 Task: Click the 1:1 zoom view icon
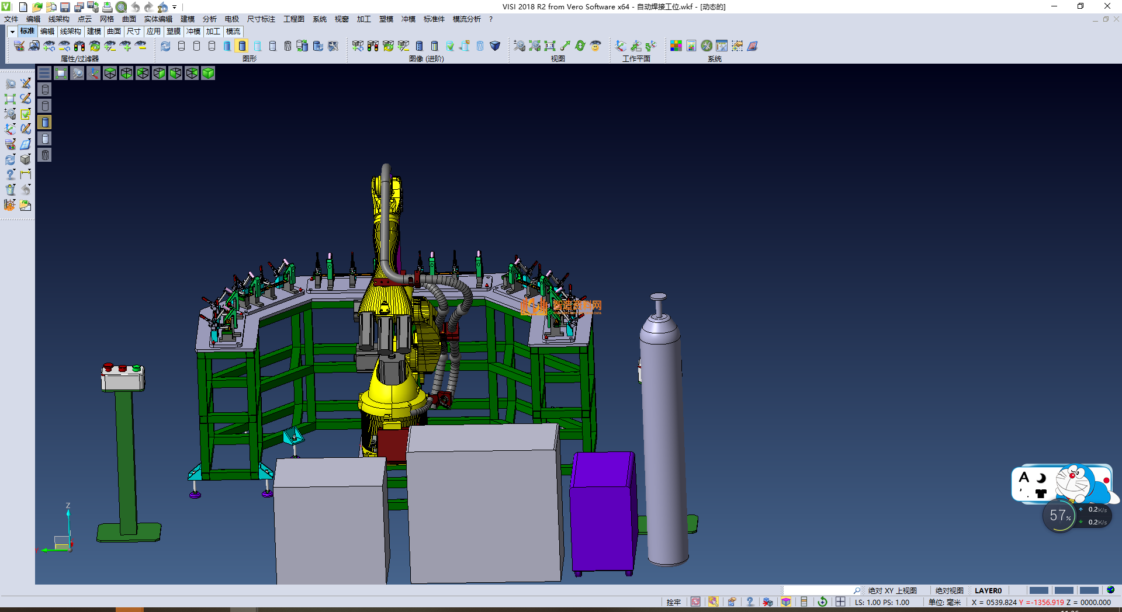[550, 46]
